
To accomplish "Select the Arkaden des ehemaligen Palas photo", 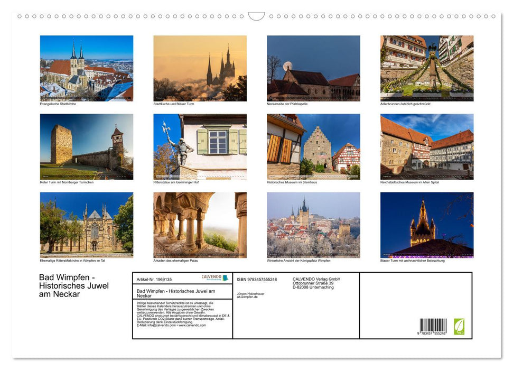I will coord(199,225).
